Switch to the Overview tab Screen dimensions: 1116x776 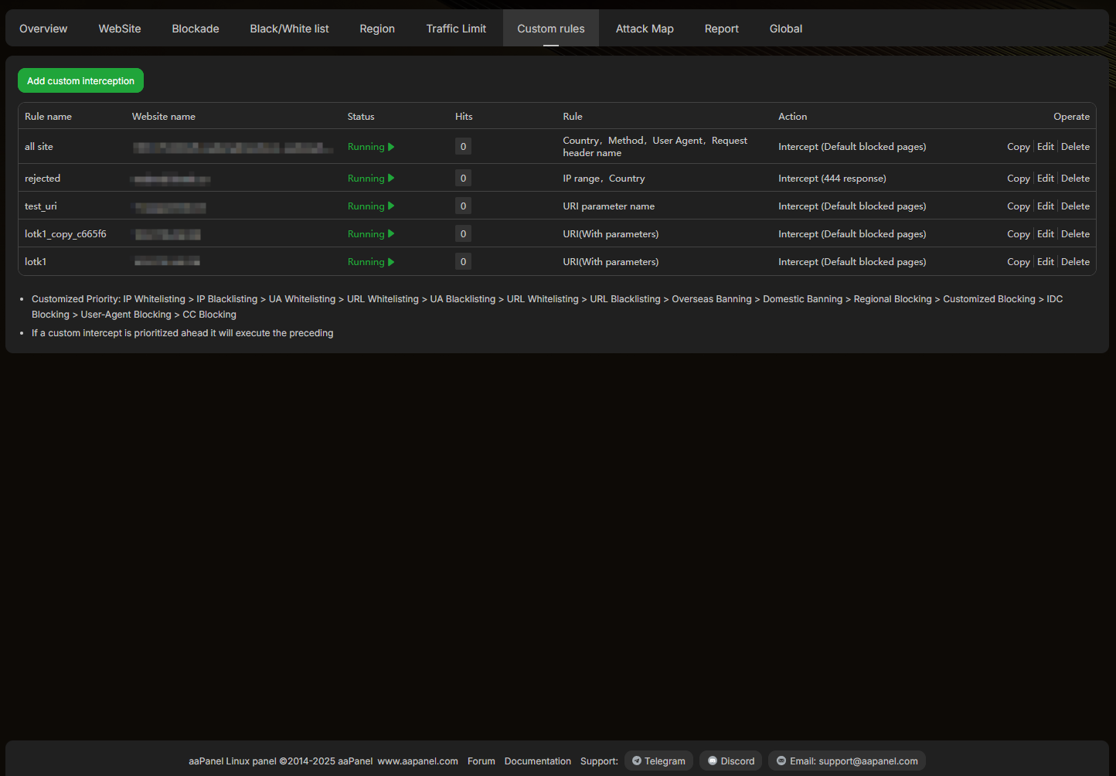click(x=43, y=29)
